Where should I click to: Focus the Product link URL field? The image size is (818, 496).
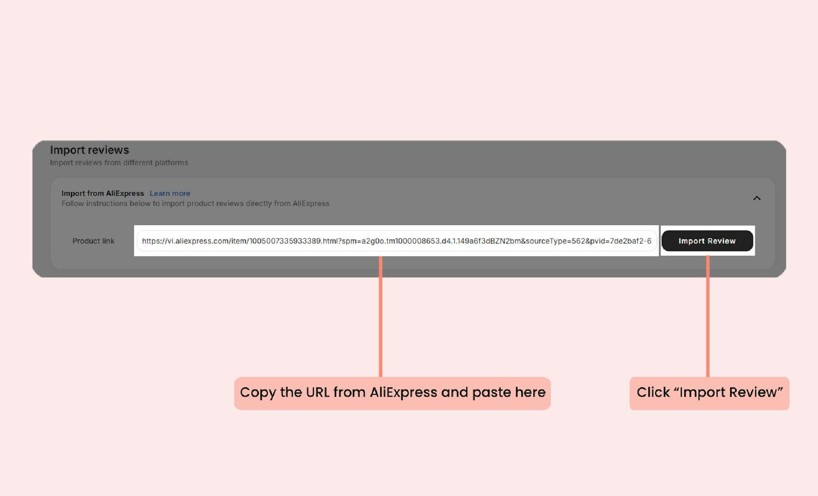(x=396, y=241)
